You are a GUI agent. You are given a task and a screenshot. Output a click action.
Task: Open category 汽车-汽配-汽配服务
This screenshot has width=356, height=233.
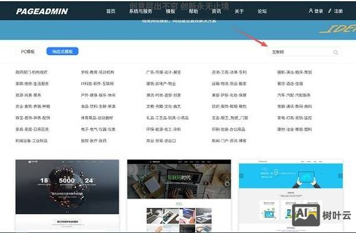pos(294,95)
